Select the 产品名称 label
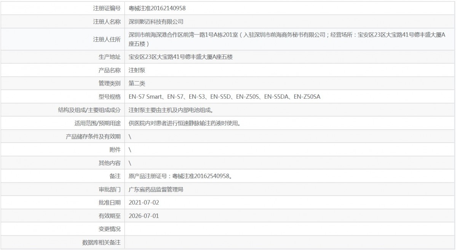The image size is (457, 250). click(110, 70)
